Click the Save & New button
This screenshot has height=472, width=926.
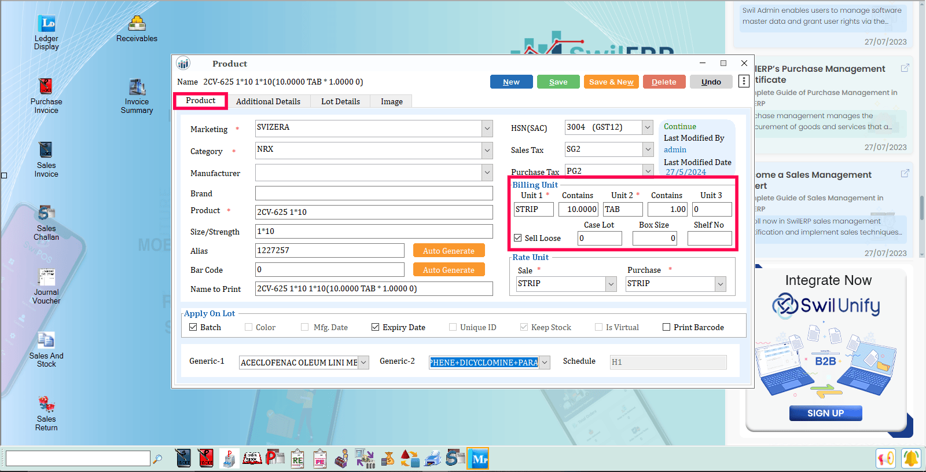(611, 82)
